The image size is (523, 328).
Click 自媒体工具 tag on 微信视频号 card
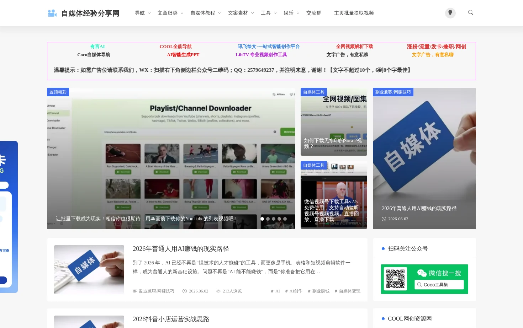[x=314, y=165]
